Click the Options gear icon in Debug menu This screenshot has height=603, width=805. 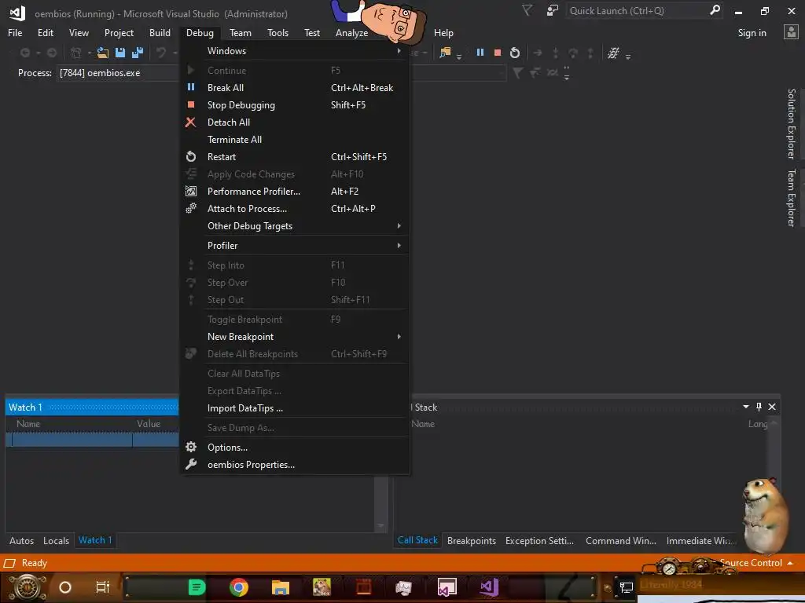tap(191, 447)
